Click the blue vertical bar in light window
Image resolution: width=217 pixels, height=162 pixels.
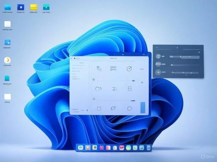[143, 108]
